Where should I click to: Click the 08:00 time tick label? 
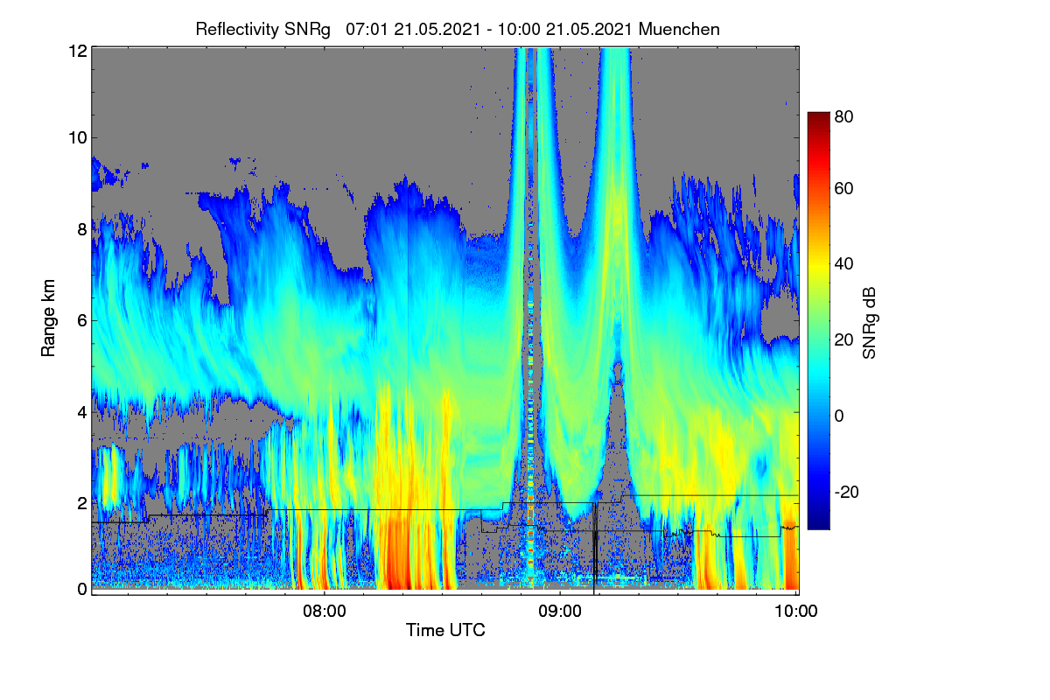325,612
